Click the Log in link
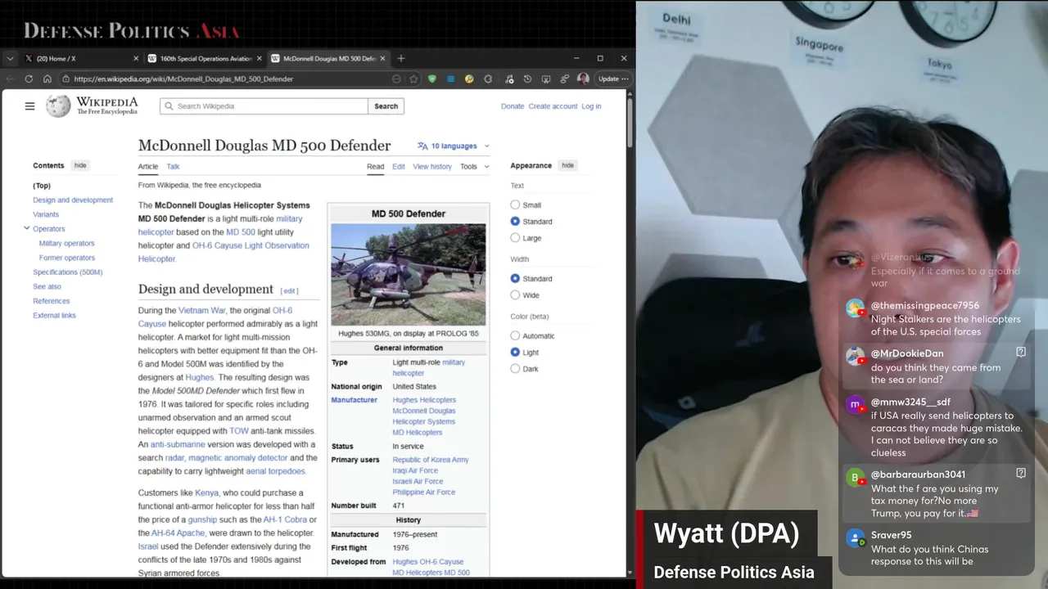The height and width of the screenshot is (589, 1048). click(x=591, y=106)
